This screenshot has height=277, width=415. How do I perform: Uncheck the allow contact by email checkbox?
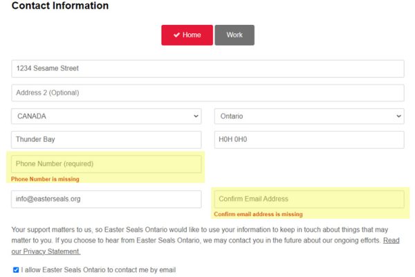coord(16,269)
